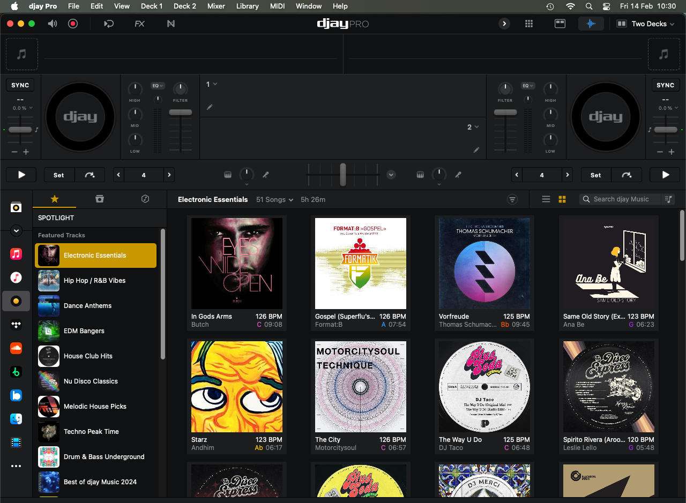Open the Two Decks layout dropdown
This screenshot has height=503, width=686.
coord(645,24)
